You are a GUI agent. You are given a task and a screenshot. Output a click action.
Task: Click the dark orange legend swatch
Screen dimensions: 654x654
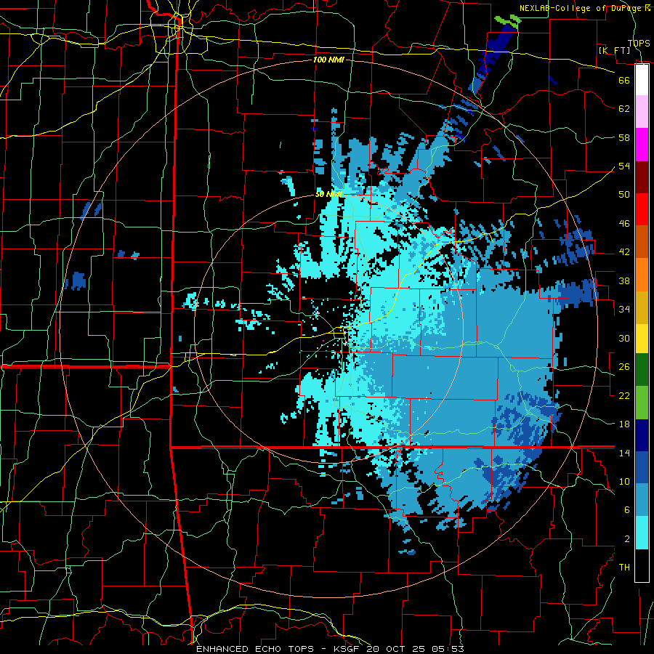642,242
